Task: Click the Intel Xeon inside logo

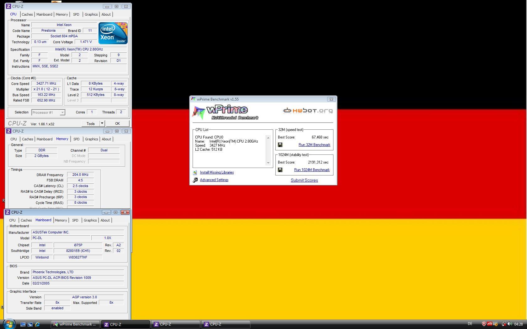Action: 113,33
